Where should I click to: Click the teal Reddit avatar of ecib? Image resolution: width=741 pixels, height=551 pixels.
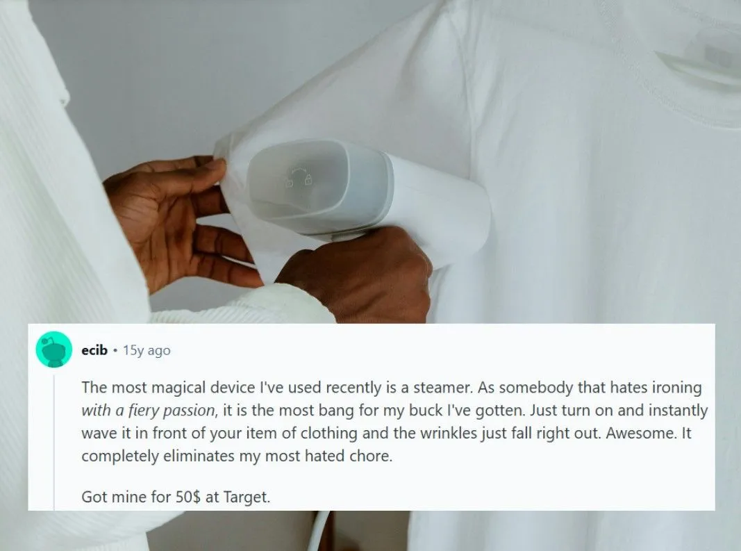click(x=54, y=350)
